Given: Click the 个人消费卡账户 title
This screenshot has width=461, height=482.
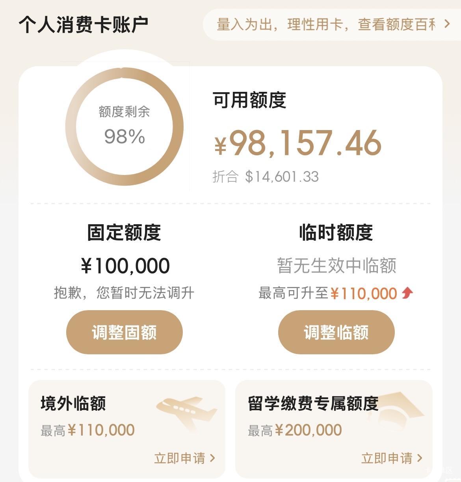Looking at the screenshot, I should [84, 24].
